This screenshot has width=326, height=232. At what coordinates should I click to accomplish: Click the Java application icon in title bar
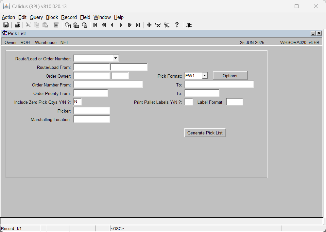[x=7, y=6]
